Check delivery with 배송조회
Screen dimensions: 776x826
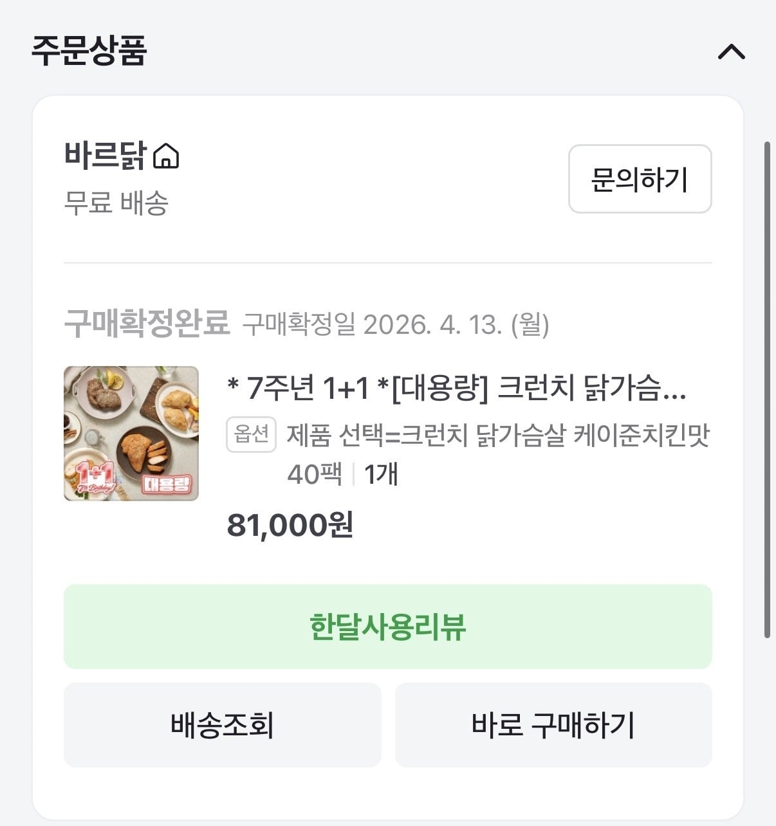click(222, 725)
